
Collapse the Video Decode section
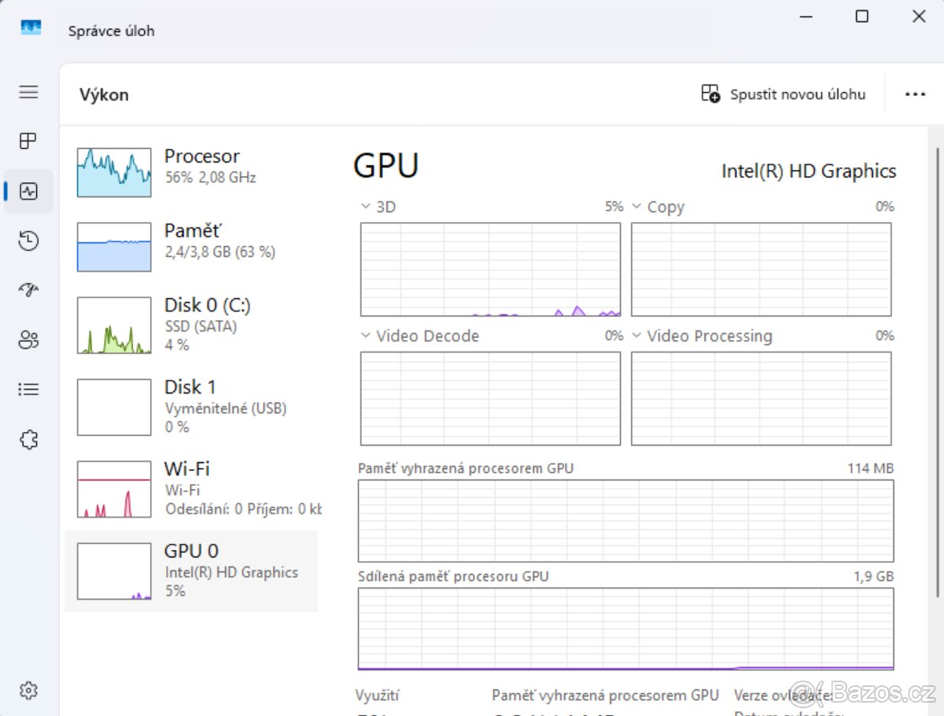point(363,336)
